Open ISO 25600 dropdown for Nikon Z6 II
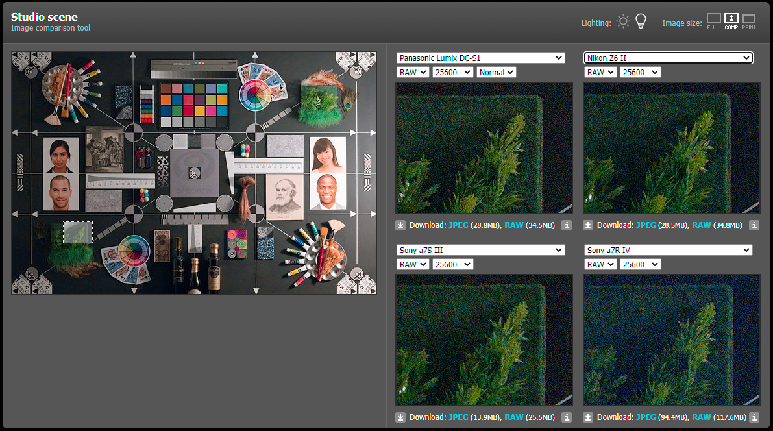Viewport: 773px width, 431px height. click(x=640, y=73)
